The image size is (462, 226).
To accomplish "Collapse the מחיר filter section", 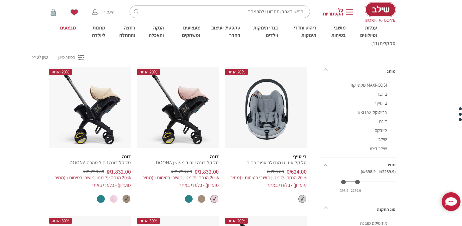I will click(325, 165).
